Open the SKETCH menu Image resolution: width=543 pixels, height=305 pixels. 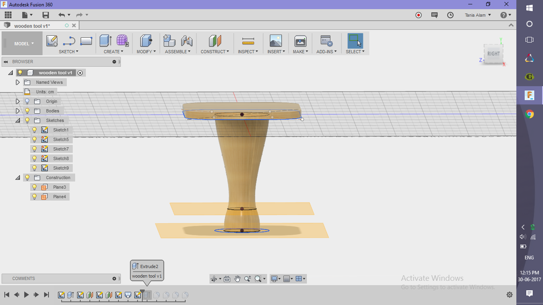click(x=68, y=52)
